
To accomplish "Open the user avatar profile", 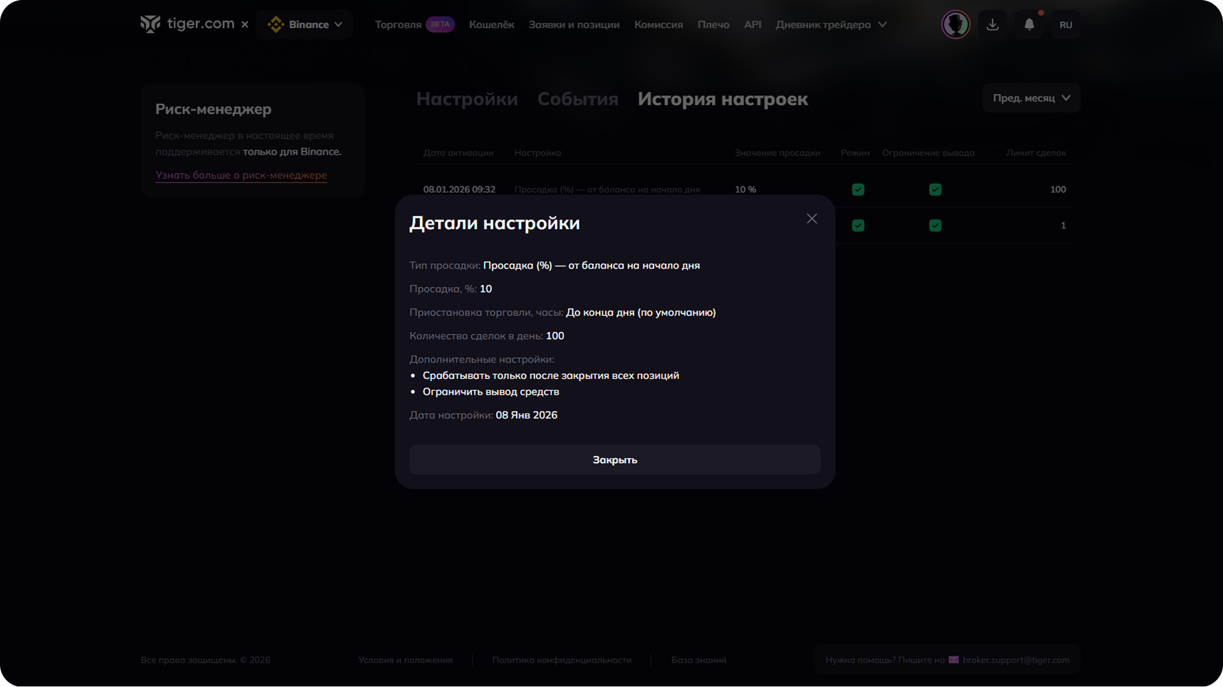I will 955,24.
